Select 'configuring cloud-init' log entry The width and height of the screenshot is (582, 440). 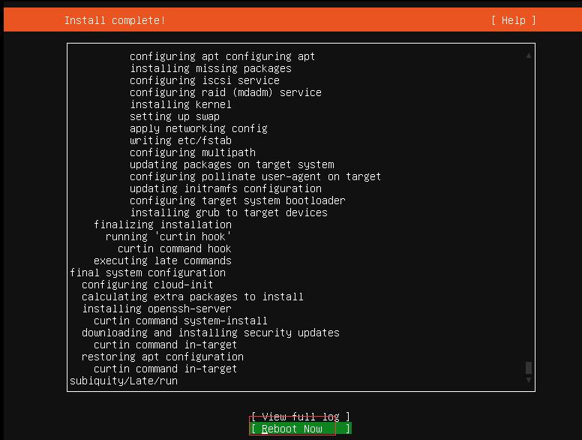(147, 285)
